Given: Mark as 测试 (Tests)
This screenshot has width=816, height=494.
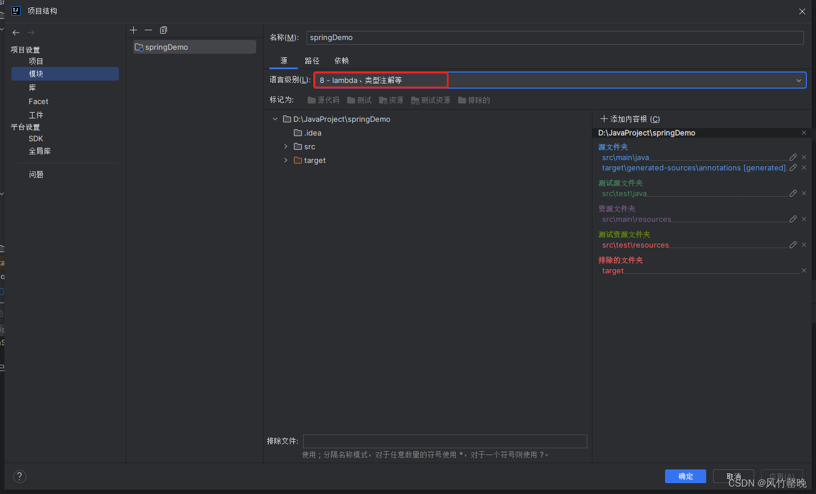Looking at the screenshot, I should pyautogui.click(x=359, y=100).
